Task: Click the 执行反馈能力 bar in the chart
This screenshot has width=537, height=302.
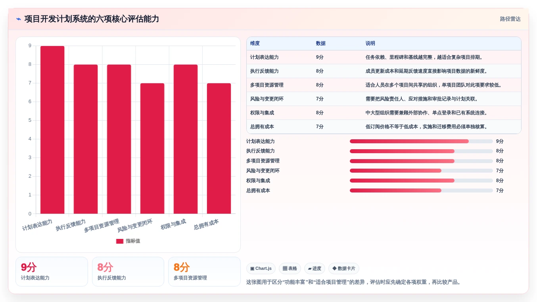Action: [x=86, y=139]
